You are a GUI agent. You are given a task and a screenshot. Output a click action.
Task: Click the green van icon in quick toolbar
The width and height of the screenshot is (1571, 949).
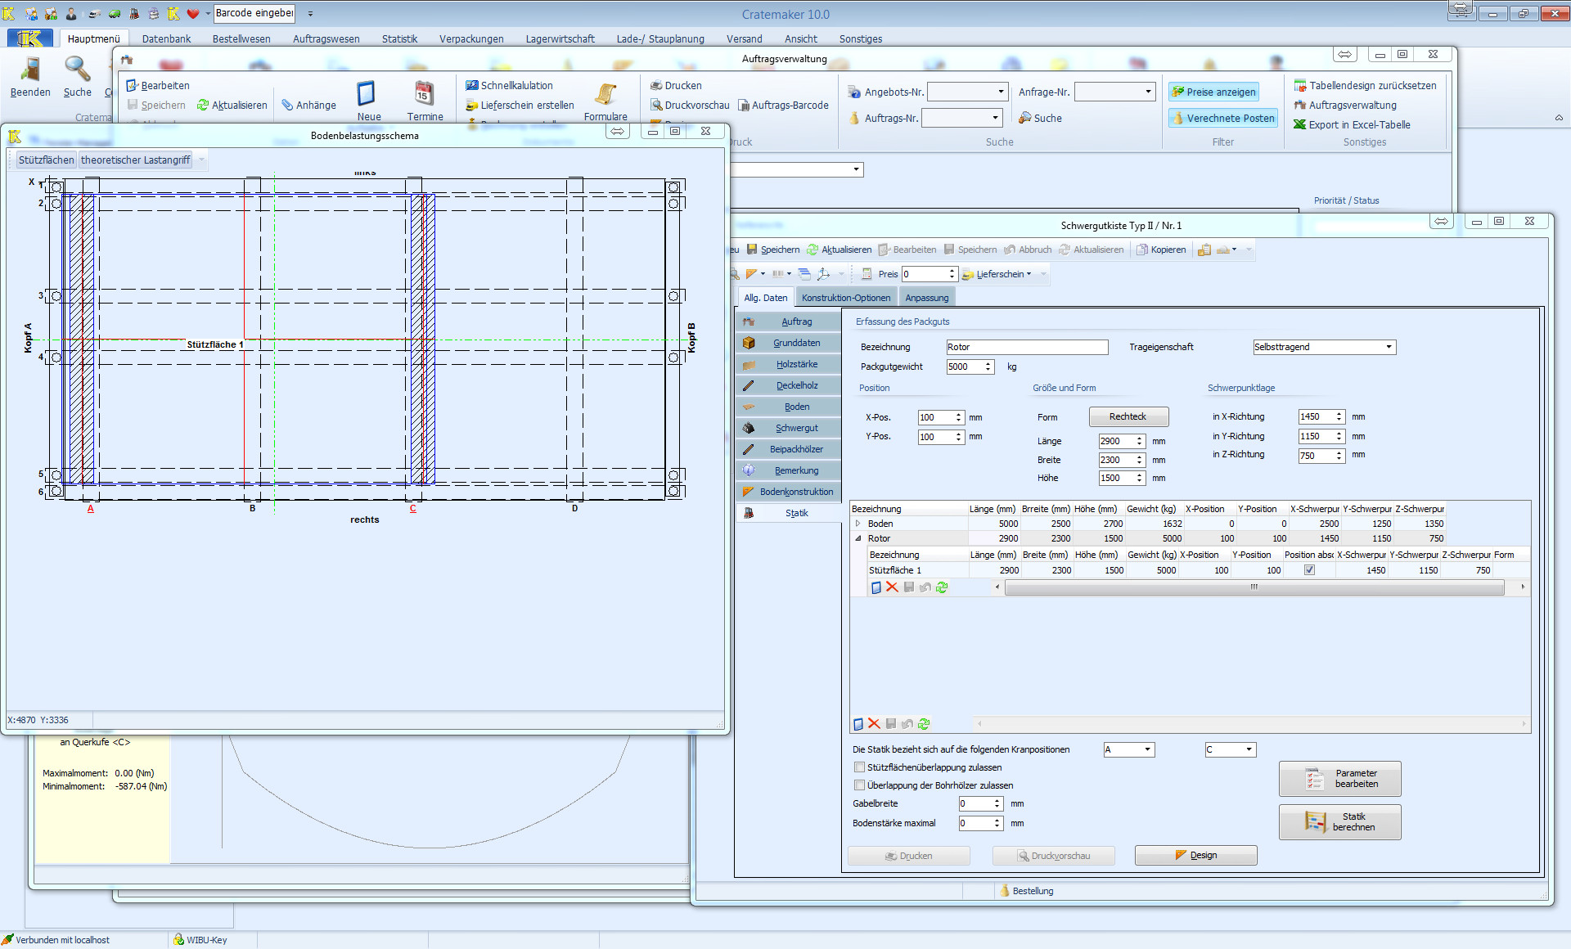(x=115, y=13)
